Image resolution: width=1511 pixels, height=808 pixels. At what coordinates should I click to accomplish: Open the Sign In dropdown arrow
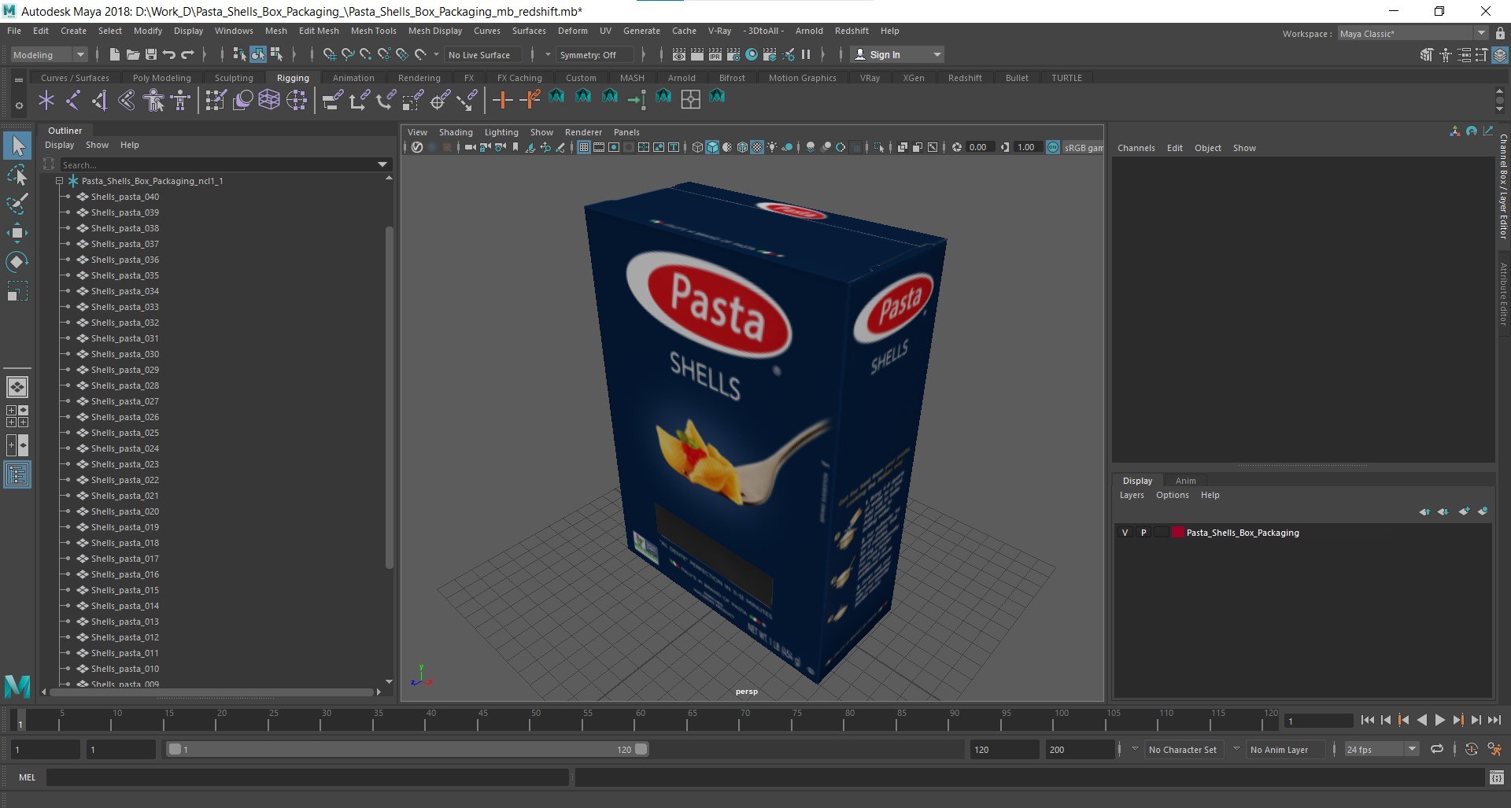tap(937, 54)
